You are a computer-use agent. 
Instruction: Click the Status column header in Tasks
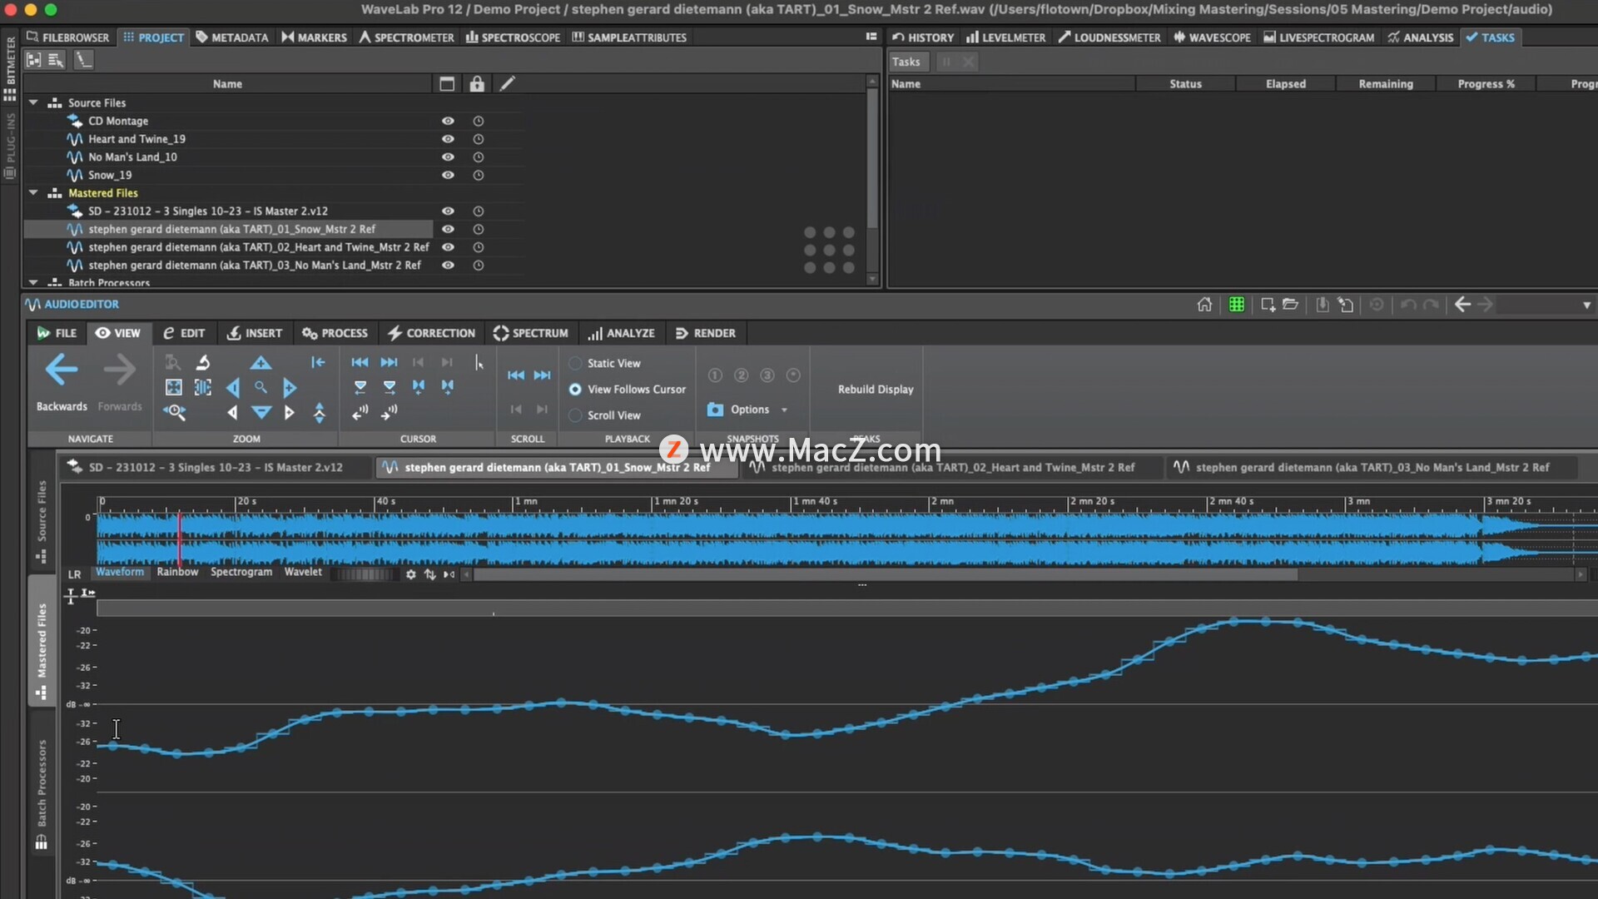1185,84
